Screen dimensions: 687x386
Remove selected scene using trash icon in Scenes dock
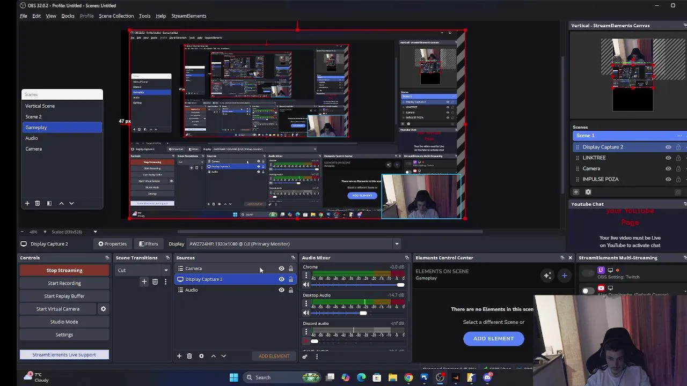37,203
